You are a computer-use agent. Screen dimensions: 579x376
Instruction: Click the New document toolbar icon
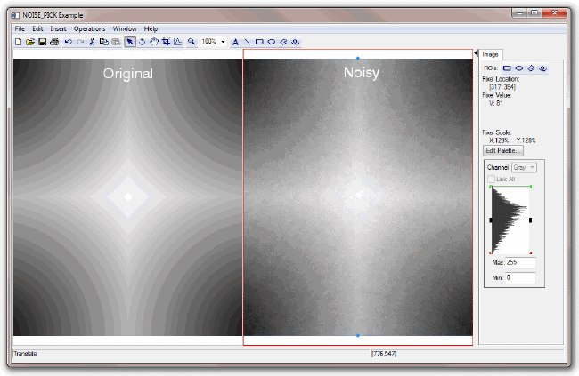pos(18,42)
